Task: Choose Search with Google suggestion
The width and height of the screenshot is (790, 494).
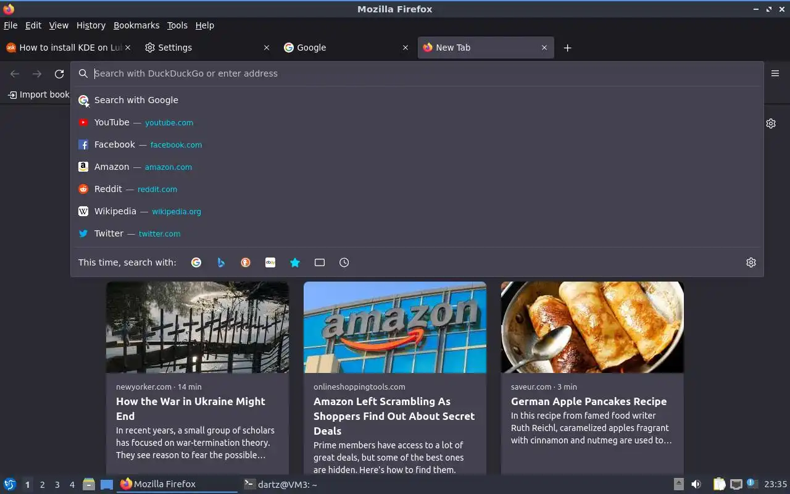Action: (x=417, y=100)
